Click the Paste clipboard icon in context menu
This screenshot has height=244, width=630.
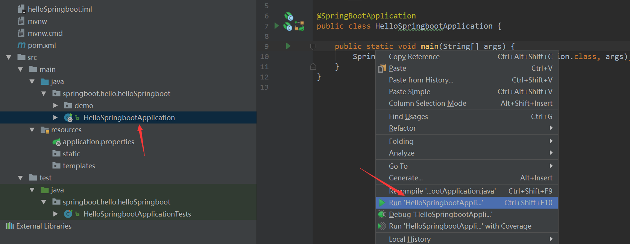click(x=382, y=68)
